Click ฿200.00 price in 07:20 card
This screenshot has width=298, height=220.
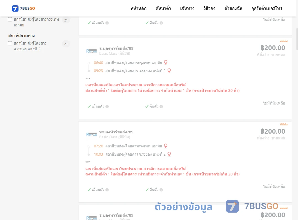tap(273, 131)
